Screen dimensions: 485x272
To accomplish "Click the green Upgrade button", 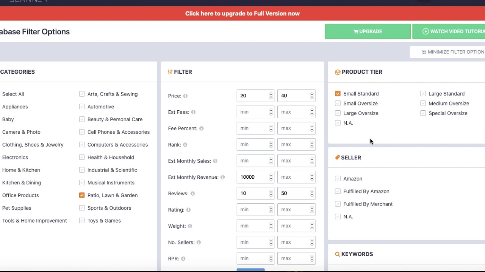I will point(368,31).
